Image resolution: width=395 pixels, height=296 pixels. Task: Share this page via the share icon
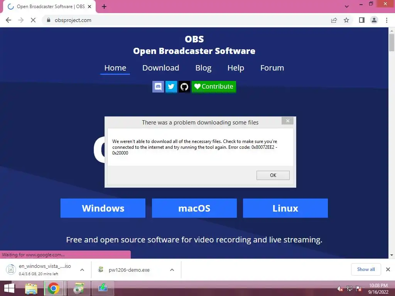coord(334,20)
